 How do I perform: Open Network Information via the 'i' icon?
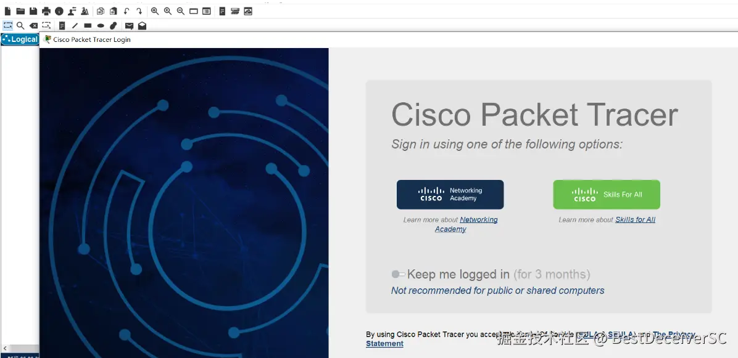point(59,11)
